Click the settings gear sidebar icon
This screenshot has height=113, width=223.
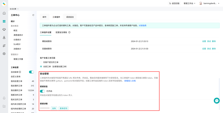(4, 54)
